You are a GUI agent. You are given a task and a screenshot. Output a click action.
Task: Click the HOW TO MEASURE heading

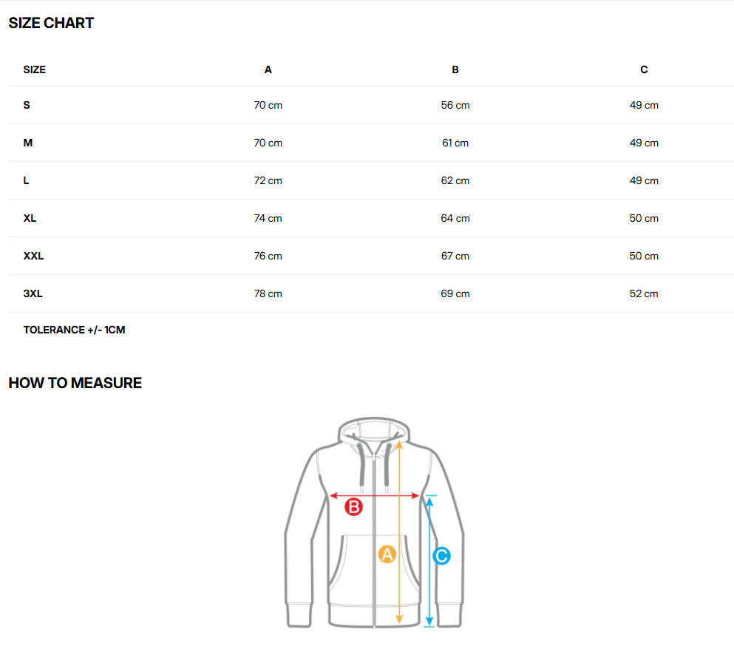point(75,383)
